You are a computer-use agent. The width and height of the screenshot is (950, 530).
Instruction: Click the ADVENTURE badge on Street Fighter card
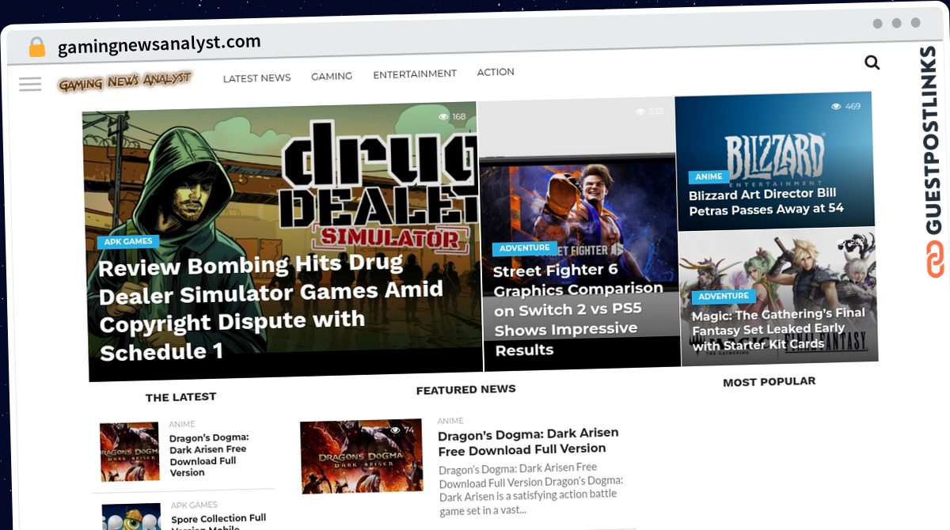[x=524, y=248]
